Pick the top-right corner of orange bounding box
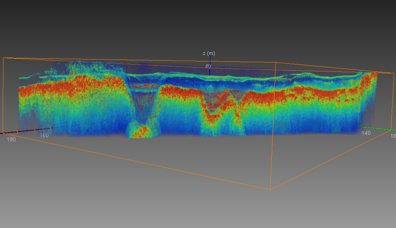Viewport: 396px width, 228px height. click(x=394, y=73)
